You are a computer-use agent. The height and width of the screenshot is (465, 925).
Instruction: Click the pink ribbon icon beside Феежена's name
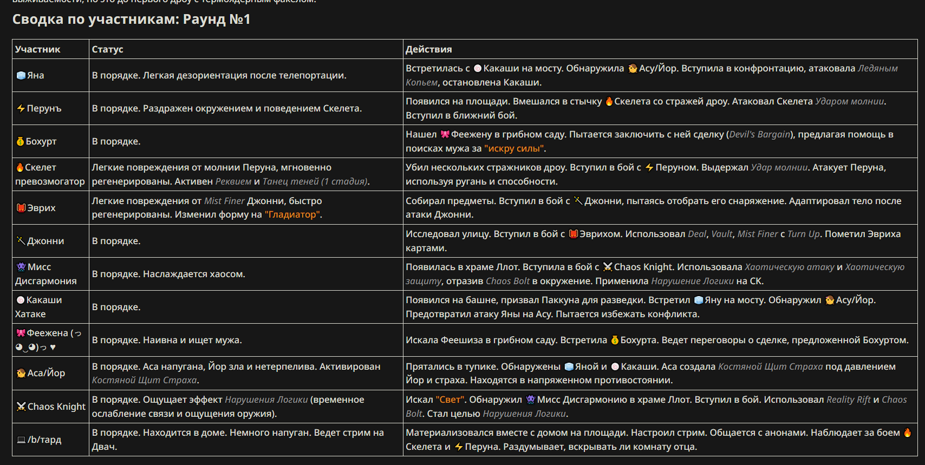[x=21, y=333]
